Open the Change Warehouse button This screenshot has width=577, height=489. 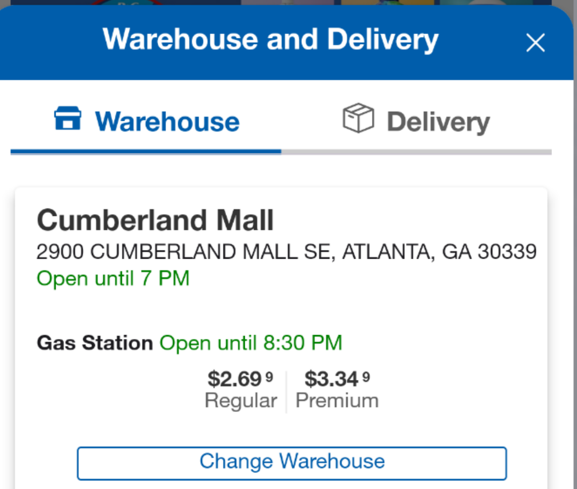(x=292, y=463)
